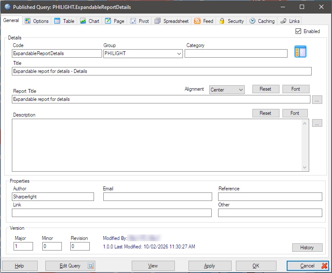The height and width of the screenshot is (273, 332).
Task: Close the Published Query window
Action: [321, 7]
